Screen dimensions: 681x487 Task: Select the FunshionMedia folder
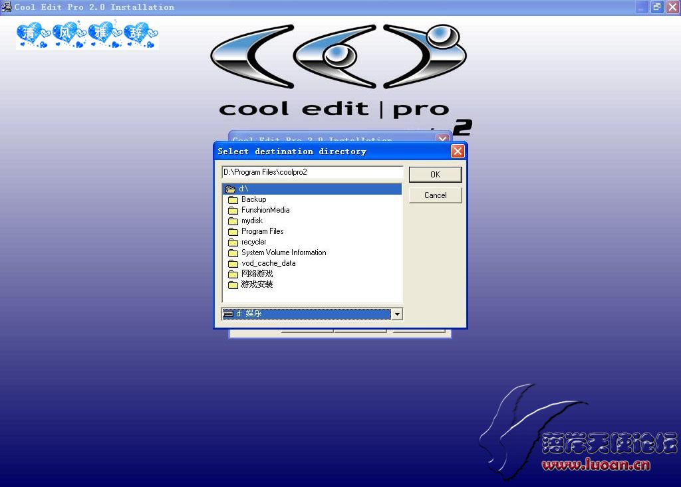[x=265, y=210]
